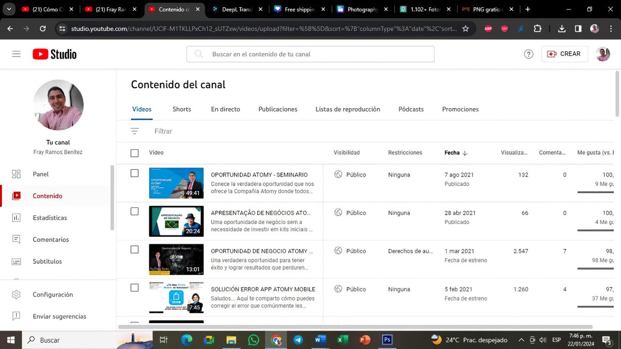Open the hamburger navigation menu
621x349 pixels.
point(16,54)
